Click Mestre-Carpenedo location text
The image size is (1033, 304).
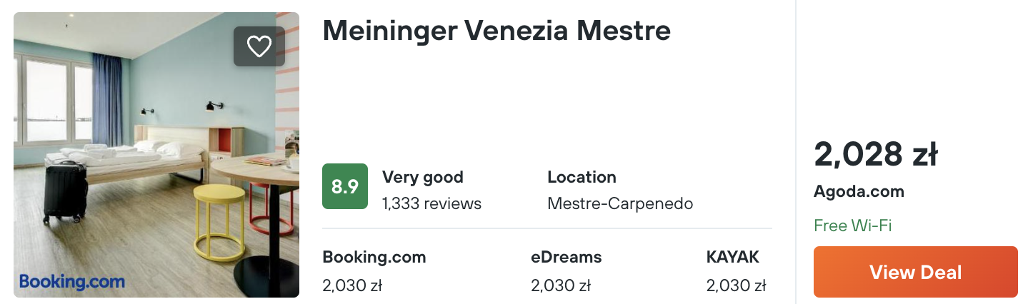620,203
